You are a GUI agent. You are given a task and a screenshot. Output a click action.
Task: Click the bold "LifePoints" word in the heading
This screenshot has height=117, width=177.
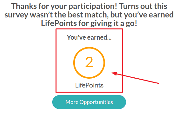tap(59, 23)
